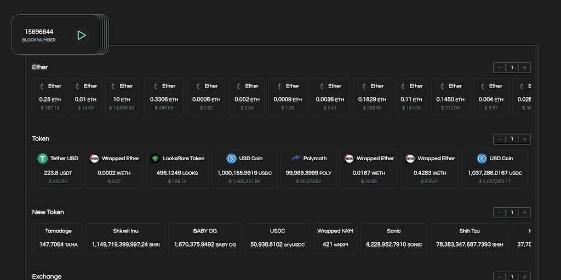The height and width of the screenshot is (280, 561).
Task: Click the Ether page number field
Action: coord(512,68)
